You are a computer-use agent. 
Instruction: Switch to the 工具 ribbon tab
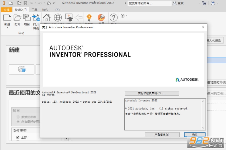click(34, 10)
